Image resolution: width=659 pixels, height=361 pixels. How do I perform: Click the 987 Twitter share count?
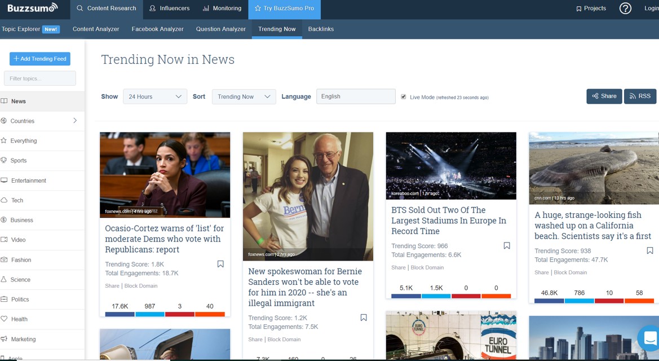coord(149,306)
